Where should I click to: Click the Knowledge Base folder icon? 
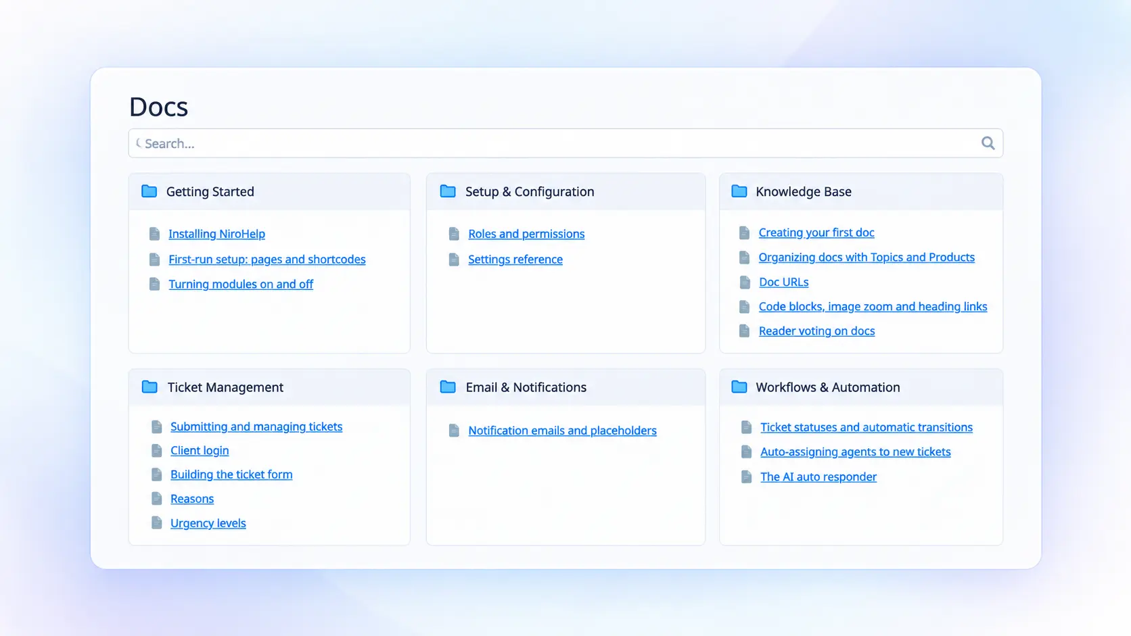[739, 191]
